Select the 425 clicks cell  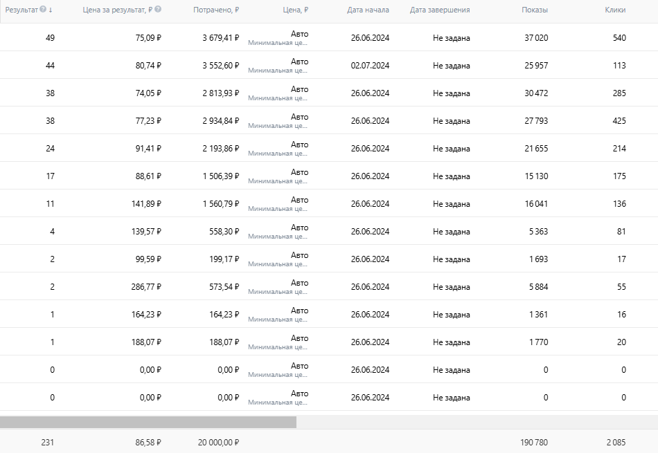click(x=619, y=121)
